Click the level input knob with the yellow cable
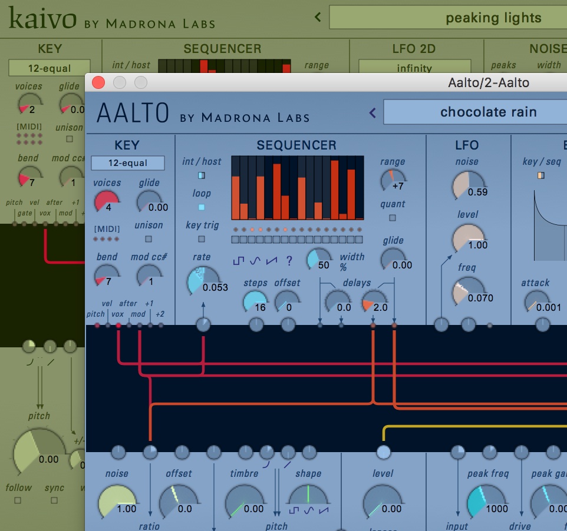The image size is (567, 531). [383, 452]
